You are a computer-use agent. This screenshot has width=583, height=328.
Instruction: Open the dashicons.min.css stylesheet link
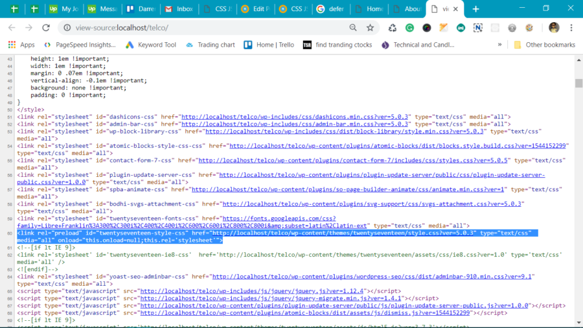pos(295,117)
